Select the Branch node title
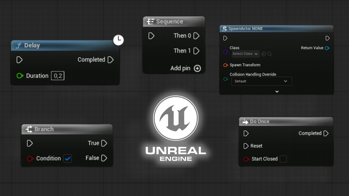 (44, 129)
